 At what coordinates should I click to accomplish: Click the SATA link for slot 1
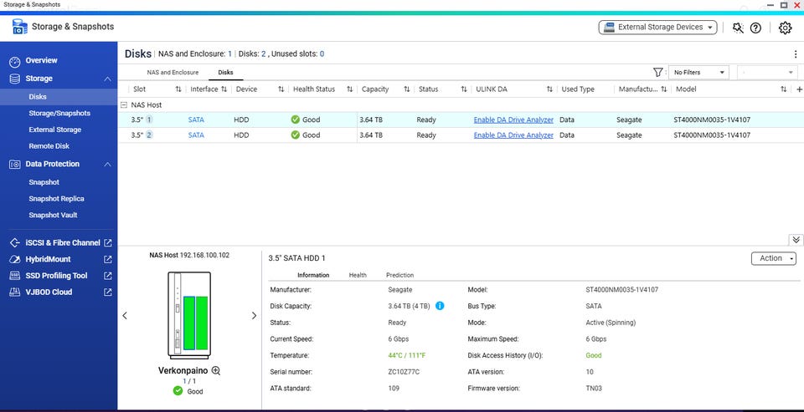pos(196,120)
